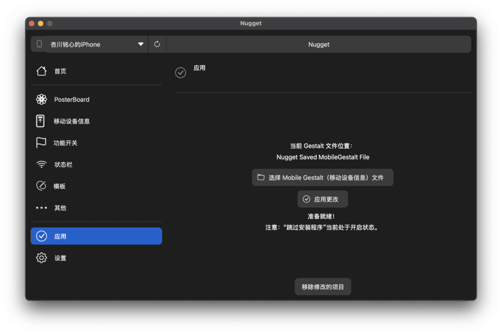Open 其他 via the ellipsis icon
Viewport: 502px width, 334px height.
(42, 207)
